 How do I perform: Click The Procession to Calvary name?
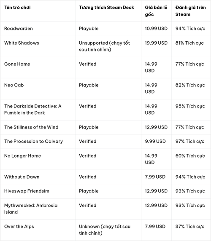tap(34, 141)
